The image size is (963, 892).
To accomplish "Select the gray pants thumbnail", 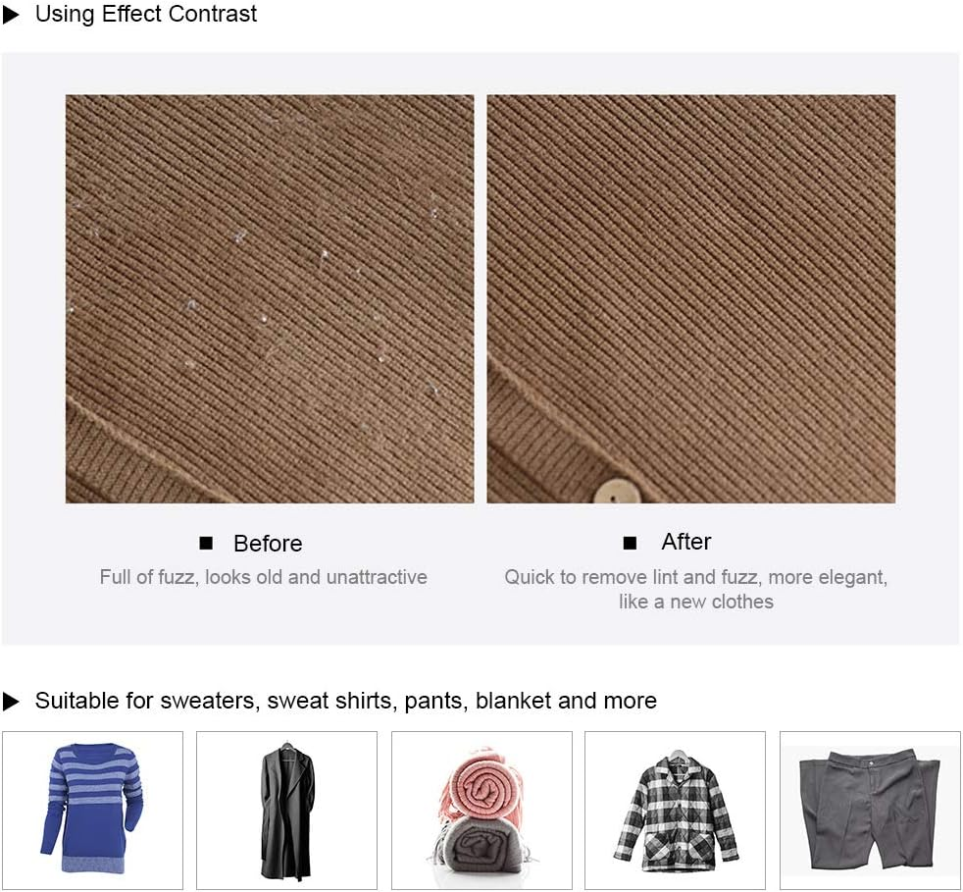I will (x=870, y=810).
